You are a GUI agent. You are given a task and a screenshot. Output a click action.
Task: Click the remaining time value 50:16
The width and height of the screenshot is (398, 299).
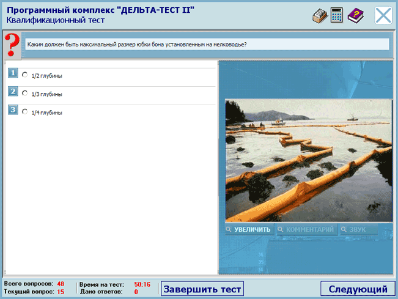(x=142, y=284)
